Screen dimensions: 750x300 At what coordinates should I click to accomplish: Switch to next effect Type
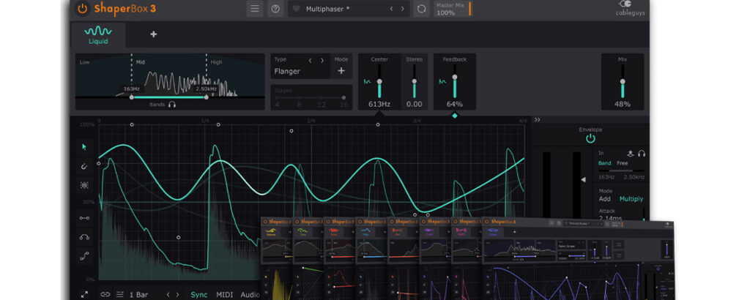tap(322, 60)
